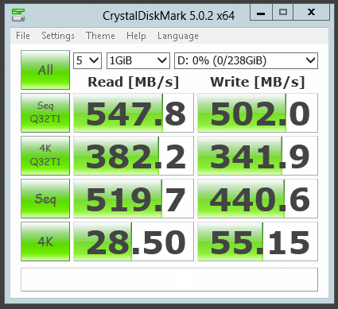Screen dimensions: 338x309
Task: Click the Seq Q32T1 write result 502.0
Action: (258, 113)
